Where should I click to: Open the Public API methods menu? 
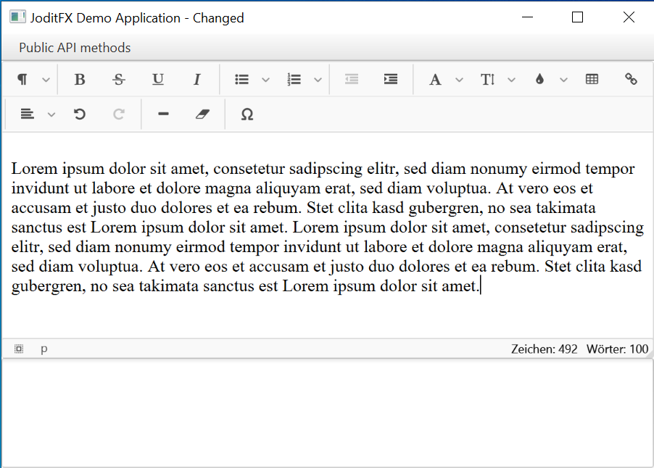(75, 48)
